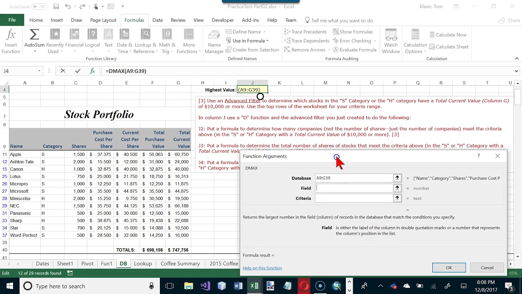Click Calculate Sheet
522x294 pixels.
tap(448, 47)
